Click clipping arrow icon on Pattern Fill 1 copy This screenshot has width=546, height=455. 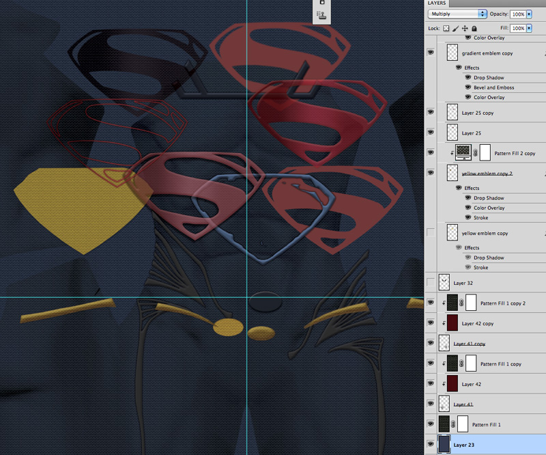pos(444,363)
